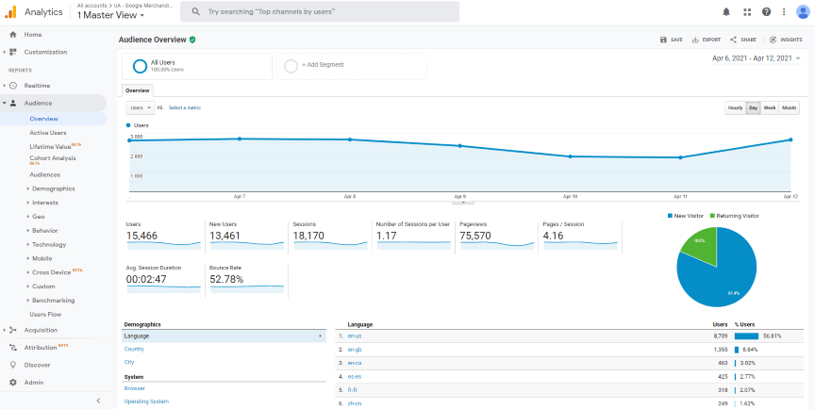Click the en-us language link
The height and width of the screenshot is (409, 815).
[x=354, y=335]
